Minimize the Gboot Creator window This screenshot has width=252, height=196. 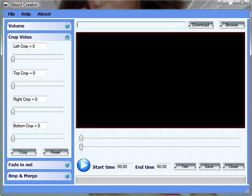tap(222, 3)
